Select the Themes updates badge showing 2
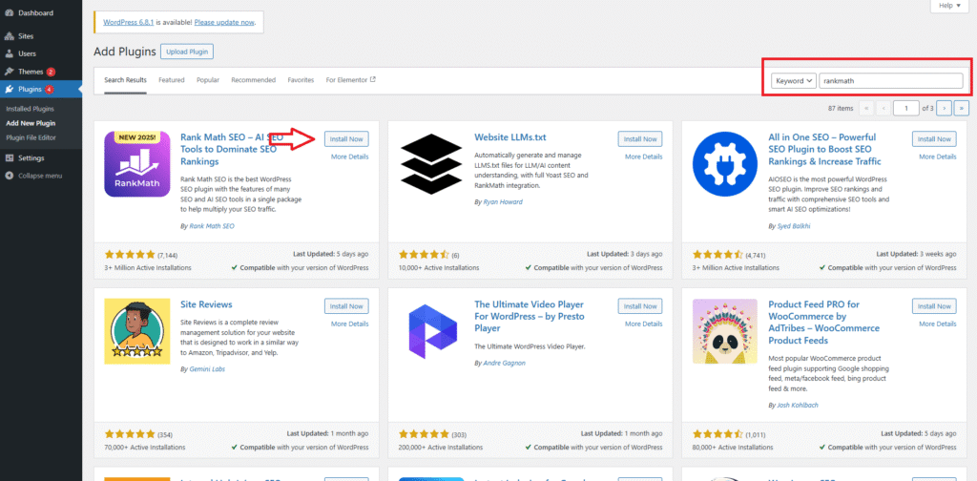The height and width of the screenshot is (481, 977). [x=51, y=72]
